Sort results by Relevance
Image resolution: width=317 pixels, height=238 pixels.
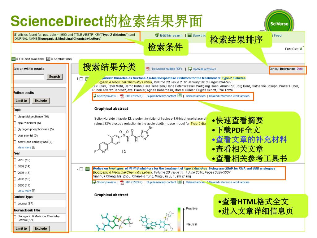tap(287, 69)
